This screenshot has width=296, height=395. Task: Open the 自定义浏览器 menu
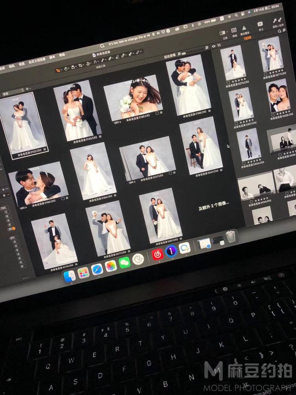coord(37,61)
